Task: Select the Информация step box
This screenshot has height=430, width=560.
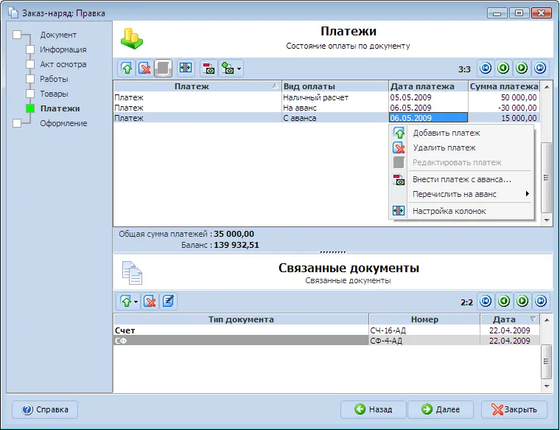Action: (30, 49)
